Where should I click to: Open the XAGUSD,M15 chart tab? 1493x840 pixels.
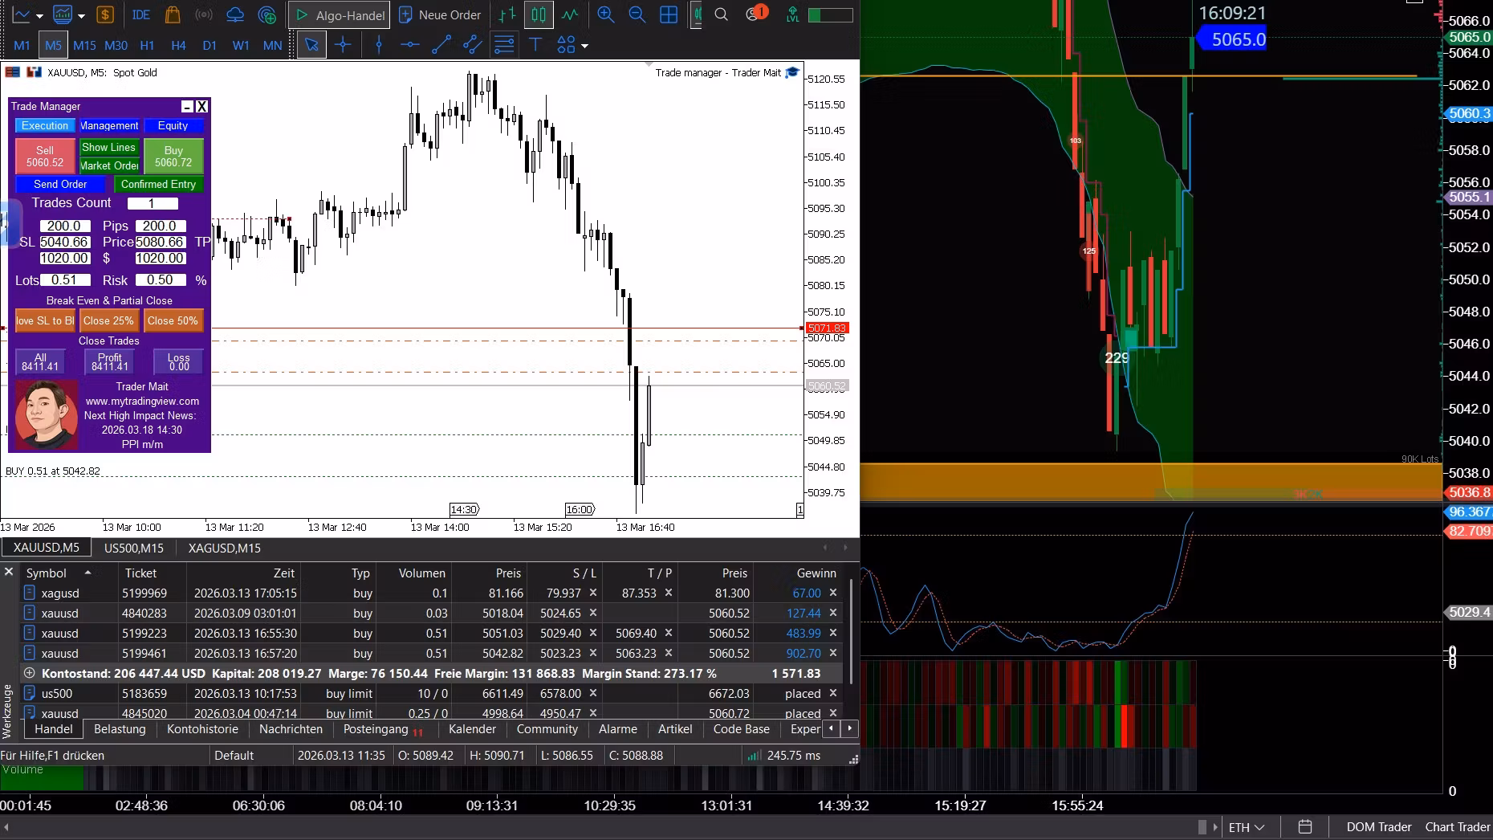point(224,548)
